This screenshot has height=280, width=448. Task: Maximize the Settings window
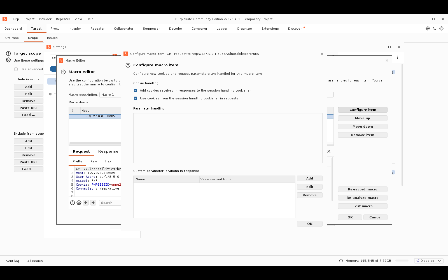389,47
